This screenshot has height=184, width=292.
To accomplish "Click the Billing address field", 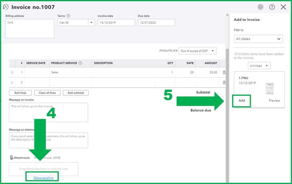I will (x=30, y=28).
